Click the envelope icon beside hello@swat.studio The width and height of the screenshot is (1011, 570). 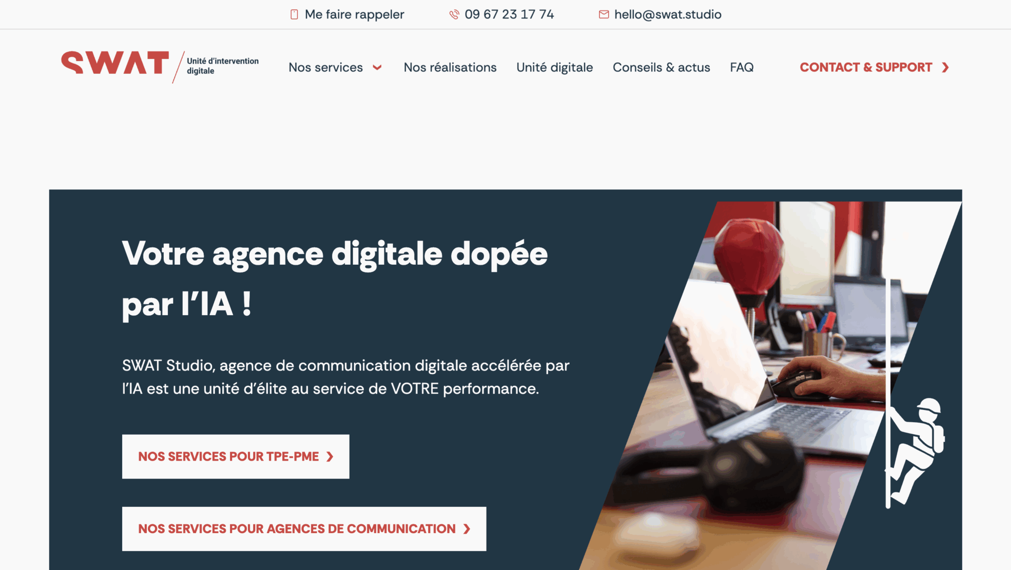pos(604,14)
